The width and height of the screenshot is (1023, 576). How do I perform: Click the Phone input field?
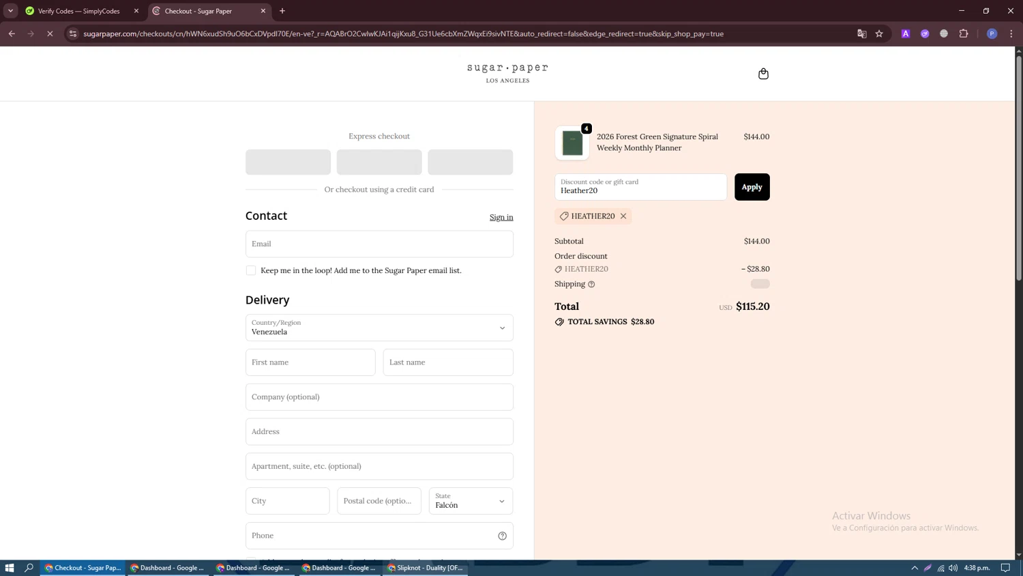click(x=379, y=536)
